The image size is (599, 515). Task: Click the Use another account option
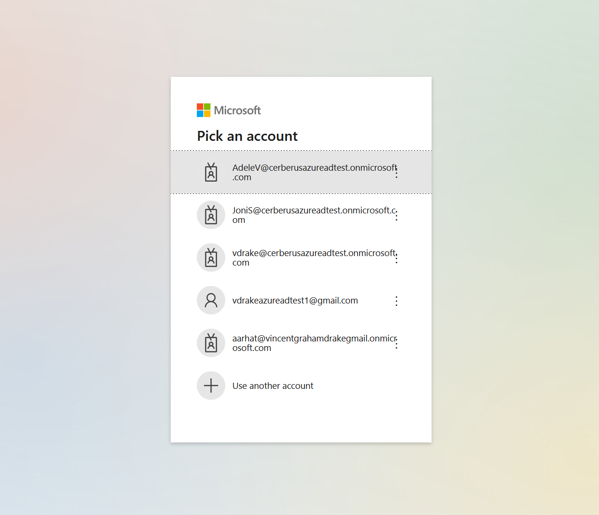click(x=301, y=386)
